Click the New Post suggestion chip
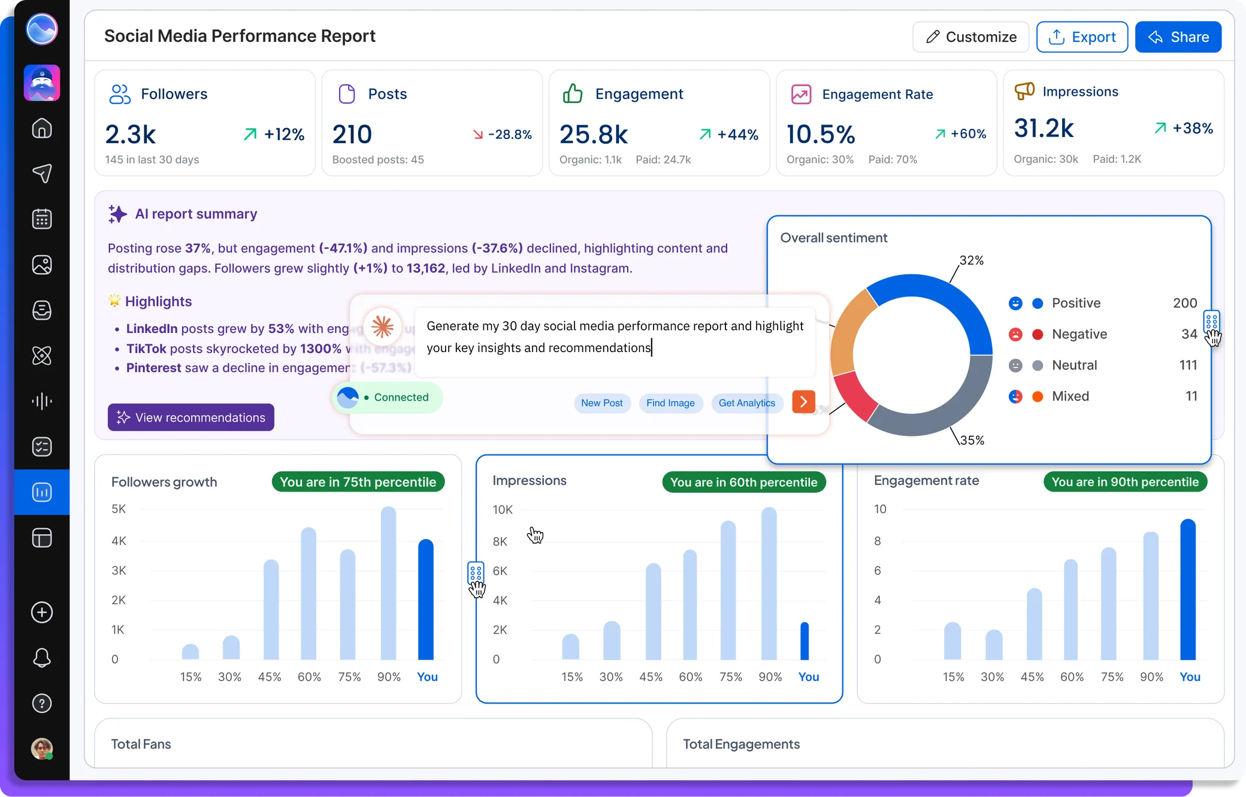 click(601, 403)
